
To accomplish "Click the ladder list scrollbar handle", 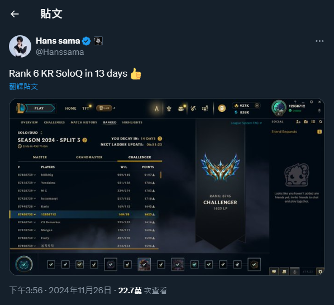I will [161, 175].
